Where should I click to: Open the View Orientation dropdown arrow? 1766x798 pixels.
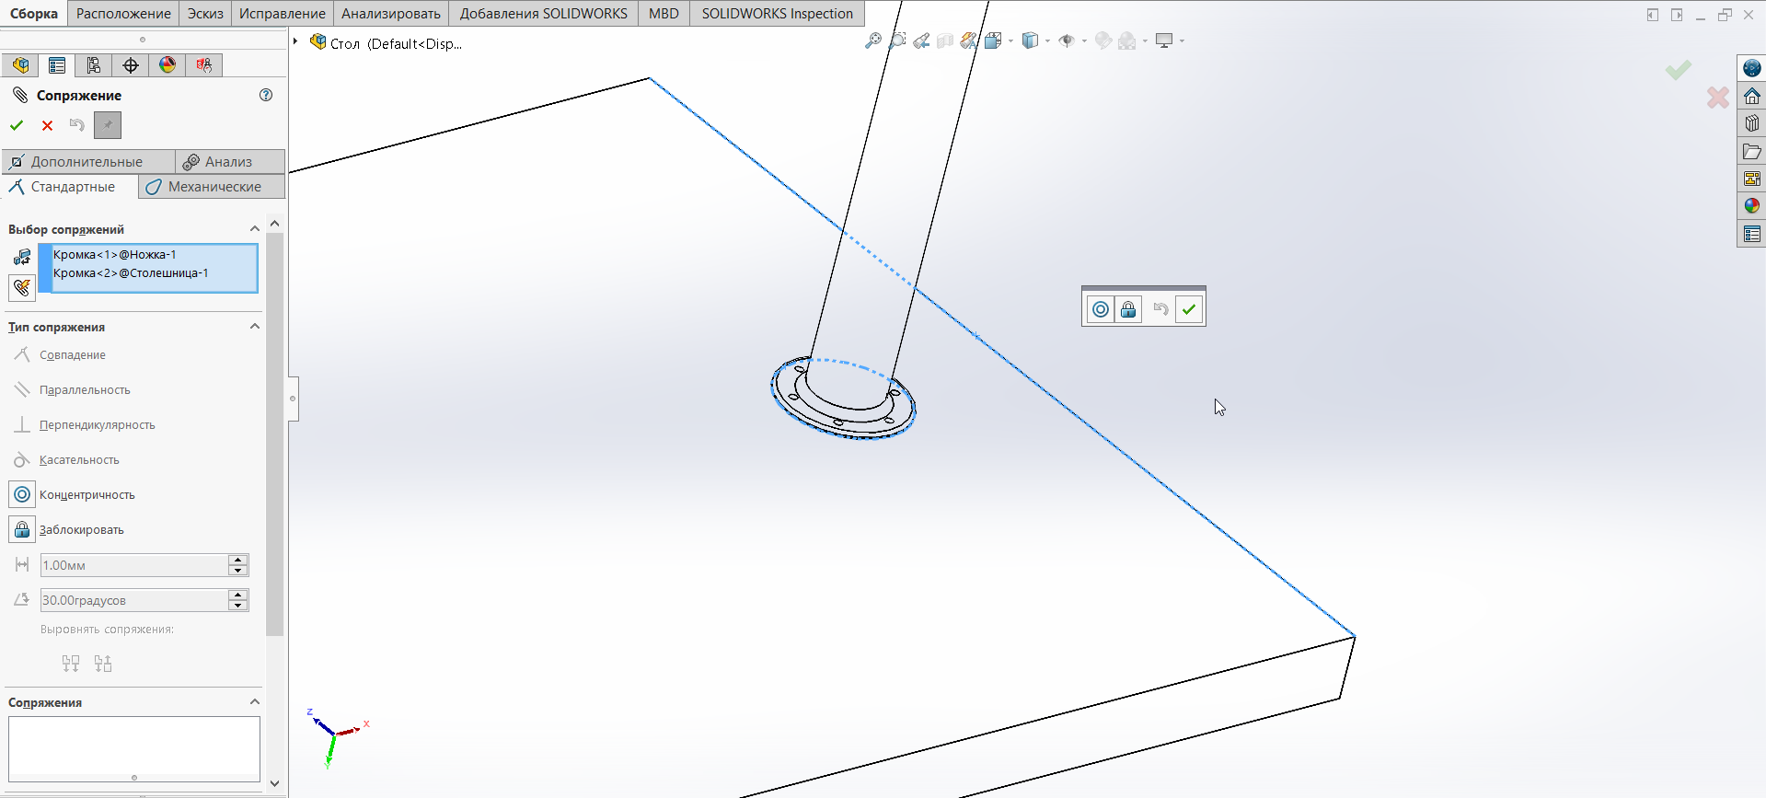(x=1010, y=40)
